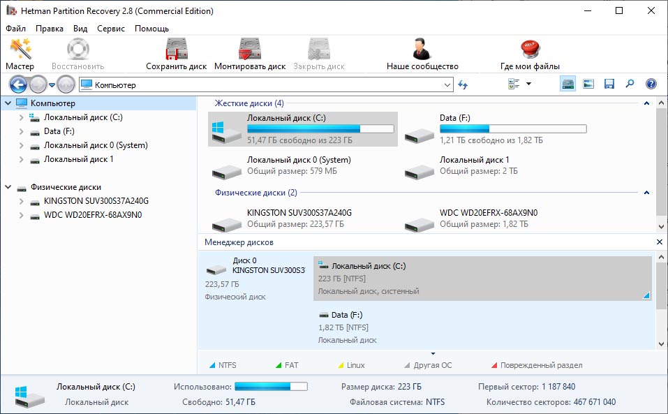Collapse the Жесткие диски (4) group
Image resolution: width=668 pixels, height=414 pixels.
tap(646, 103)
